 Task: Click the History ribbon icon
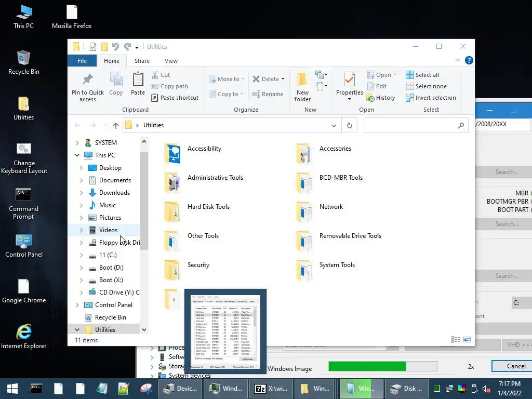(381, 98)
